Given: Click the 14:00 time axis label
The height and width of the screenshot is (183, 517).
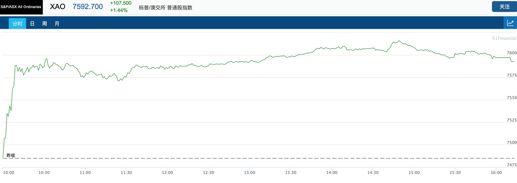Looking at the screenshot, I should coord(332,172).
